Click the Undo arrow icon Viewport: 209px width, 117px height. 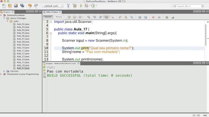(30, 6)
